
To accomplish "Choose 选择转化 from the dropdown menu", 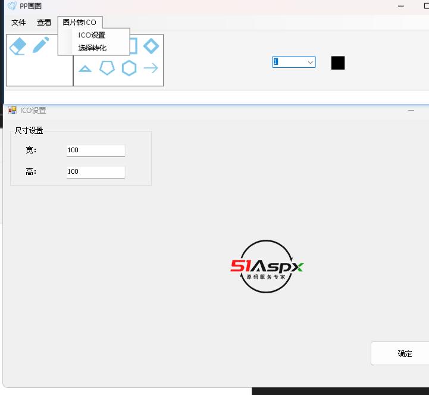I will (93, 48).
